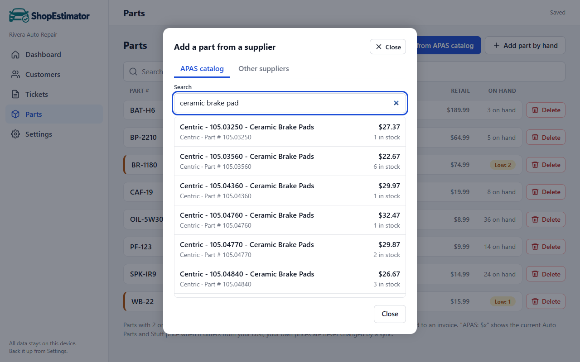Click trash icon in BP-2210 row

(x=535, y=138)
